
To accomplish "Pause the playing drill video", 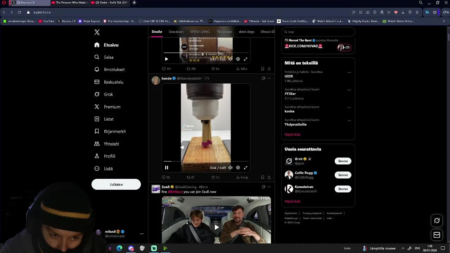I will coord(167,168).
